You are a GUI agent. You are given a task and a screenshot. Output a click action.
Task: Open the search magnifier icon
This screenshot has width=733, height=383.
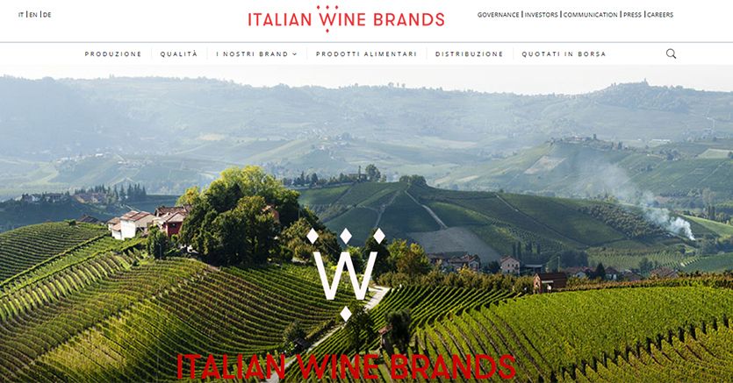pyautogui.click(x=671, y=53)
